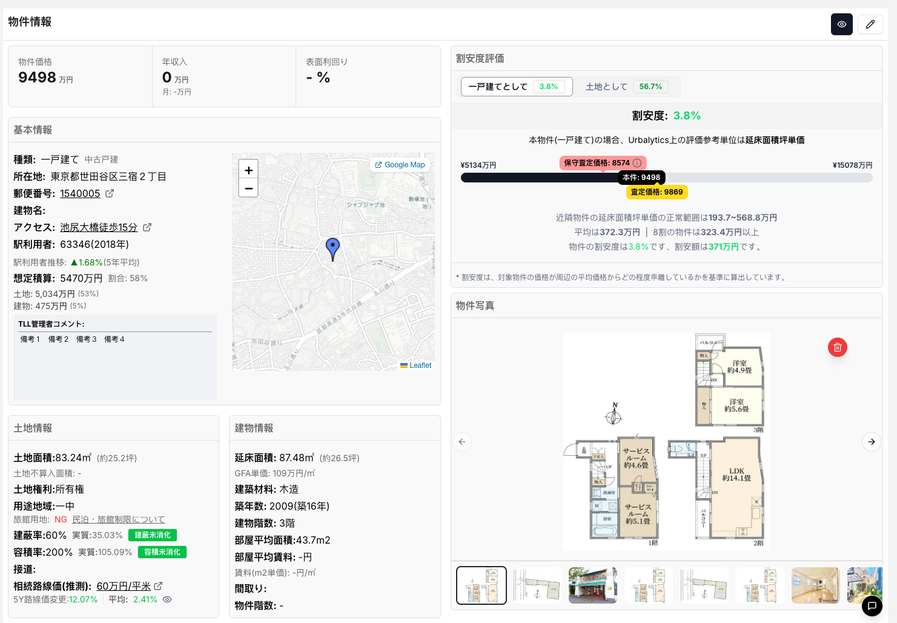897x623 pixels.
Task: Click the 部屋平均面積 value 43.7m2
Action: click(x=314, y=540)
